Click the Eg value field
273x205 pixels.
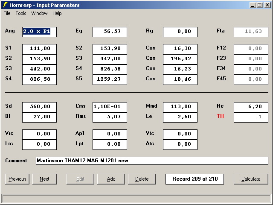[x=110, y=32]
